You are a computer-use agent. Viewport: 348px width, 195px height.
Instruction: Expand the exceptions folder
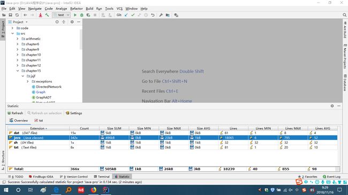pyautogui.click(x=28, y=82)
